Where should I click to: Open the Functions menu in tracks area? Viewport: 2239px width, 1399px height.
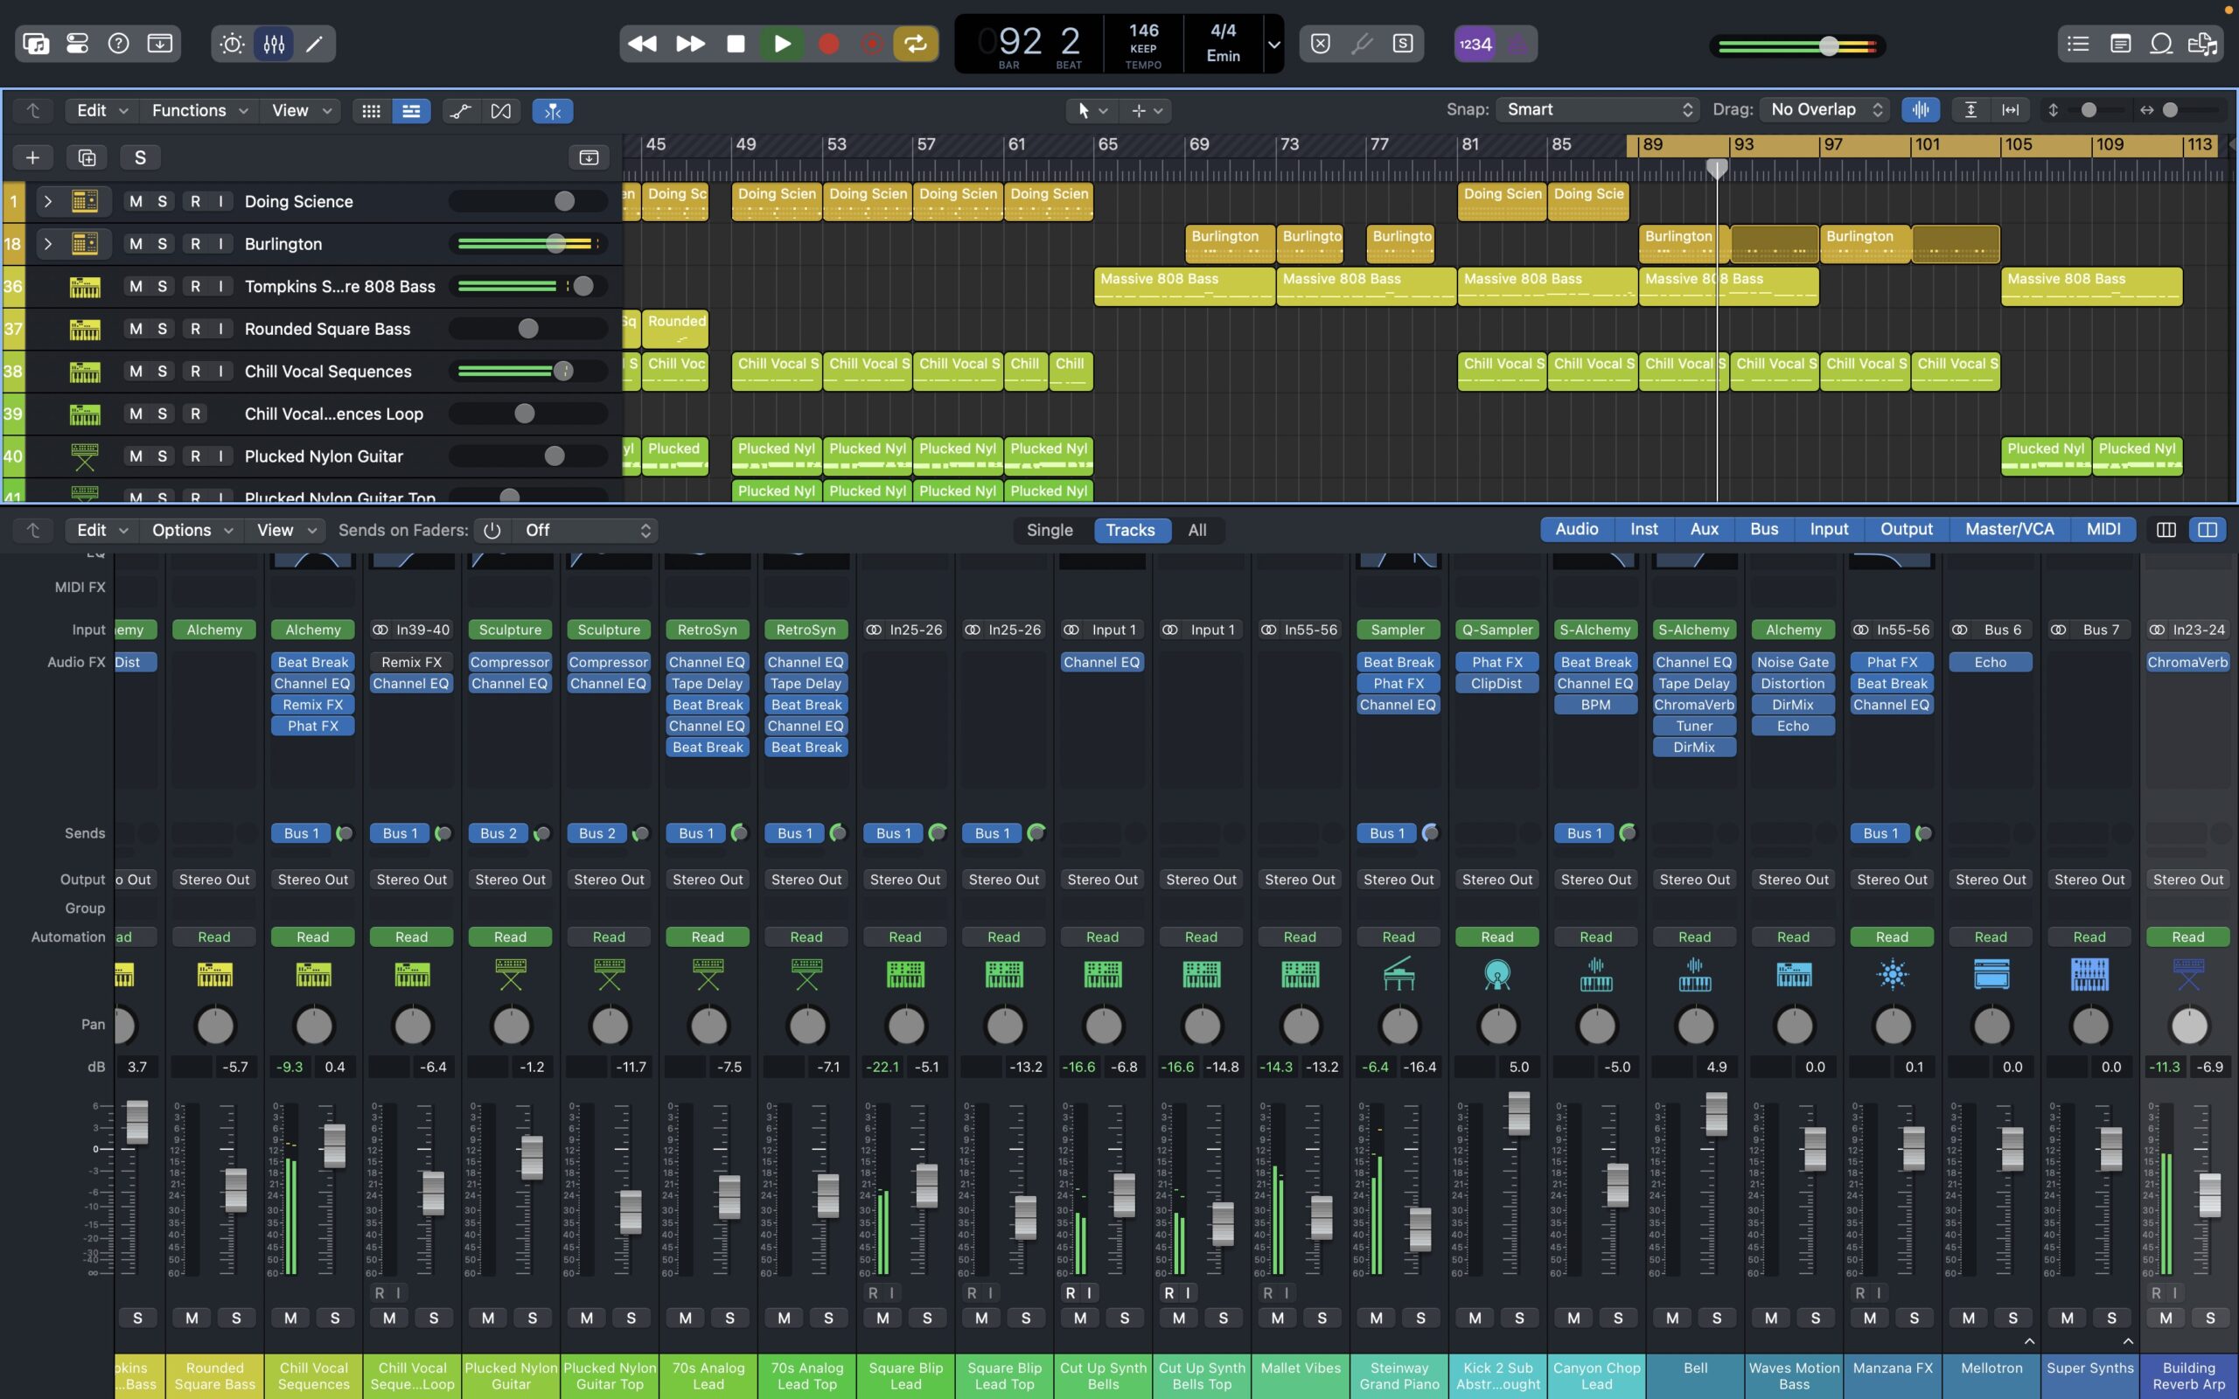[x=199, y=111]
